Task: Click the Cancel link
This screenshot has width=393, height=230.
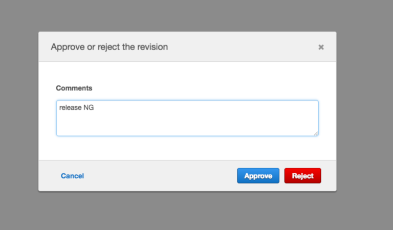Action: 72,176
